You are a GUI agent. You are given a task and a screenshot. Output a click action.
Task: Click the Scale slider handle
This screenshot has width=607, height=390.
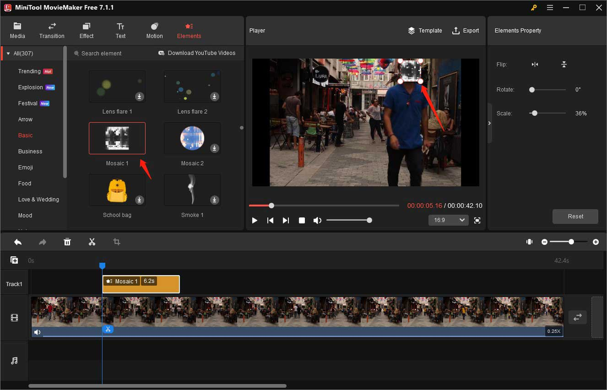click(x=534, y=113)
